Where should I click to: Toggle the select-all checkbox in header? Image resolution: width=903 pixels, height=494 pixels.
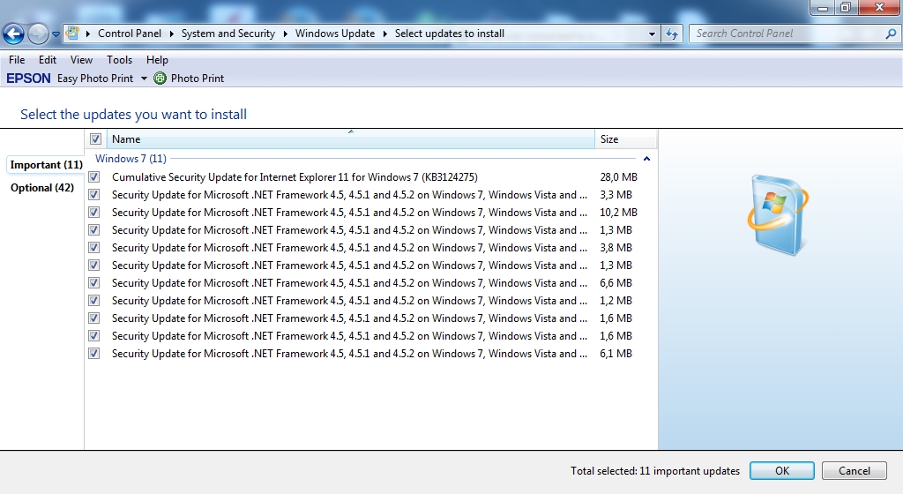pyautogui.click(x=95, y=138)
